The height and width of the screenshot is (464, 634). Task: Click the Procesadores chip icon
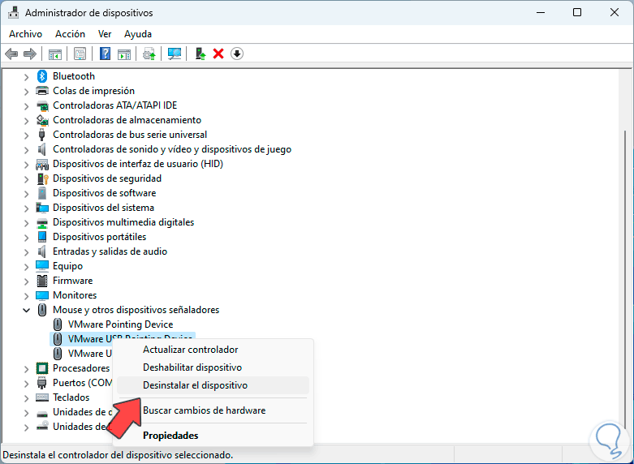point(42,368)
